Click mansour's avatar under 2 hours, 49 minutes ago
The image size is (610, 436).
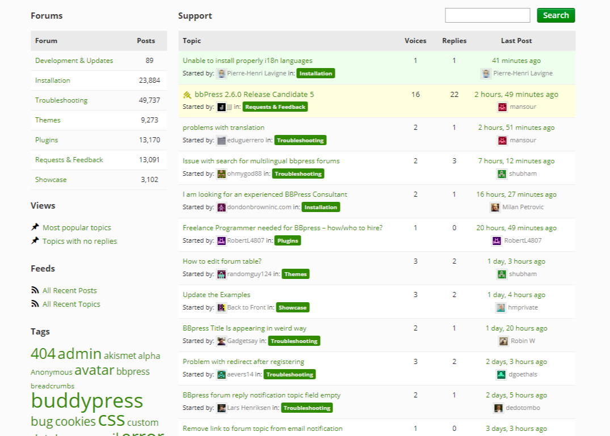click(502, 107)
